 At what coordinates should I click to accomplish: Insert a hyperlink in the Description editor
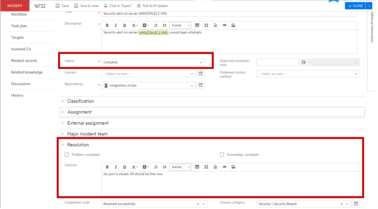224,25
